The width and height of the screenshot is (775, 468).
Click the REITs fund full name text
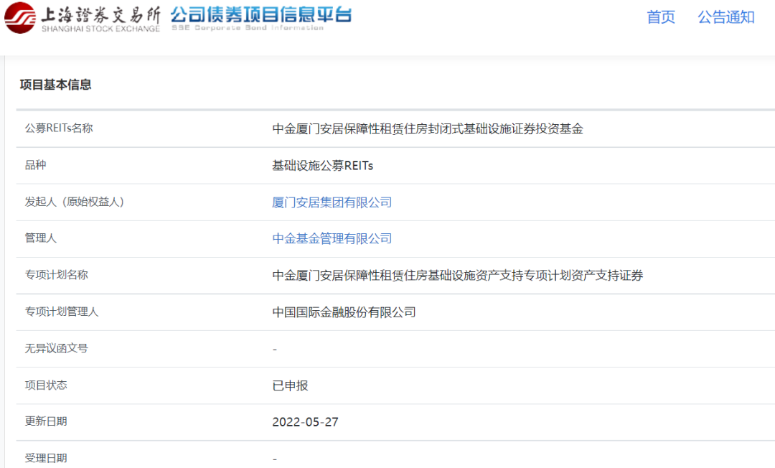(x=427, y=128)
